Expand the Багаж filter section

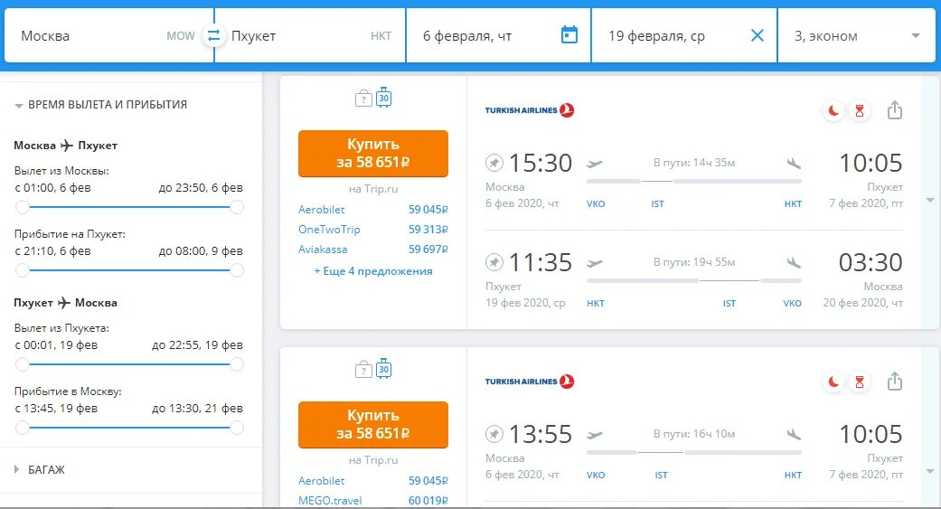click(40, 469)
